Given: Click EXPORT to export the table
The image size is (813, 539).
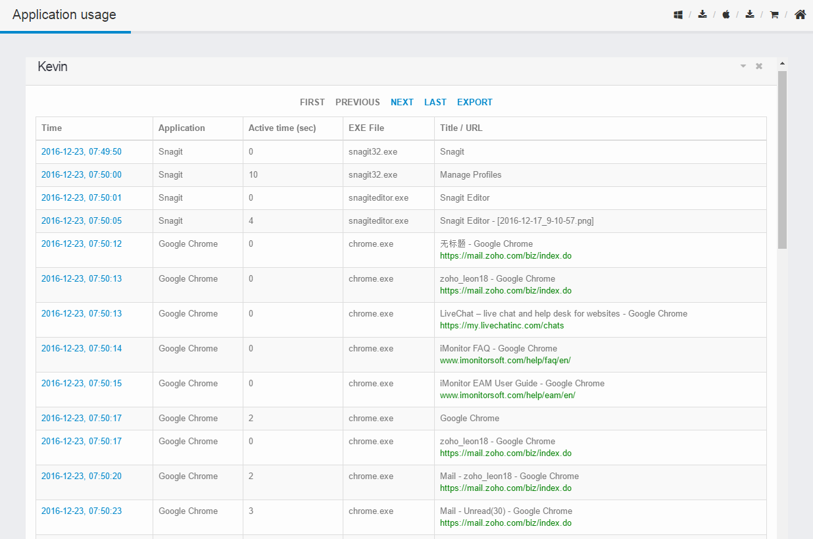Looking at the screenshot, I should [475, 102].
